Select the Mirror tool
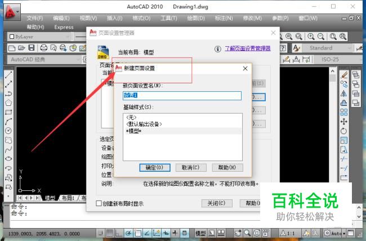 pos(344,93)
